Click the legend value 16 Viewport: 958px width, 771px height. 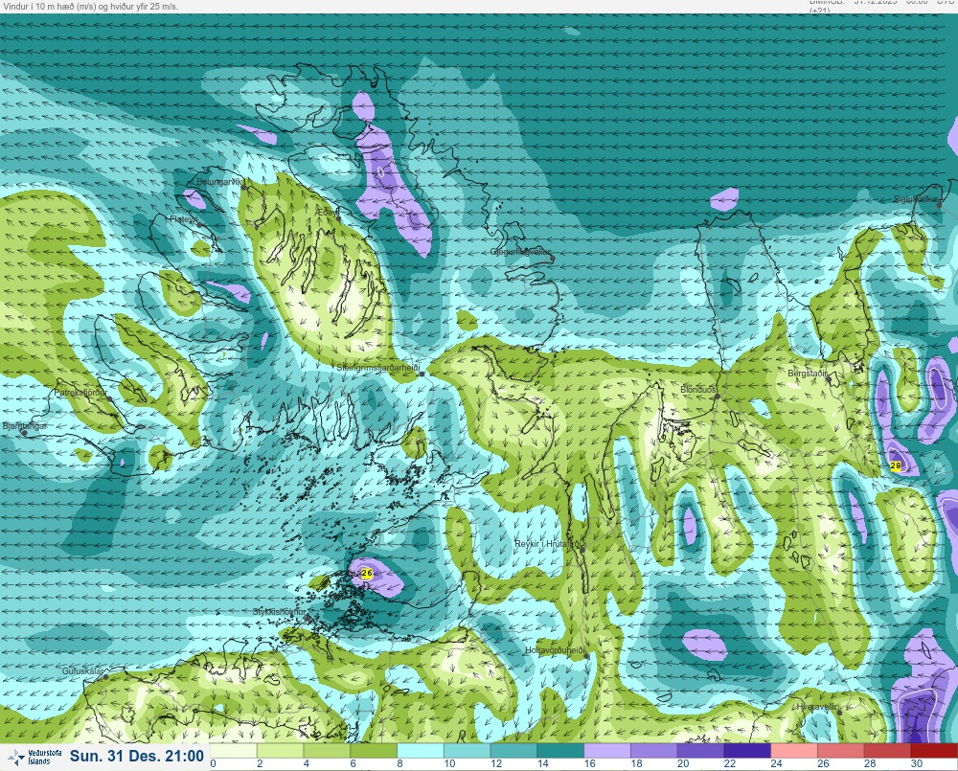coord(589,763)
